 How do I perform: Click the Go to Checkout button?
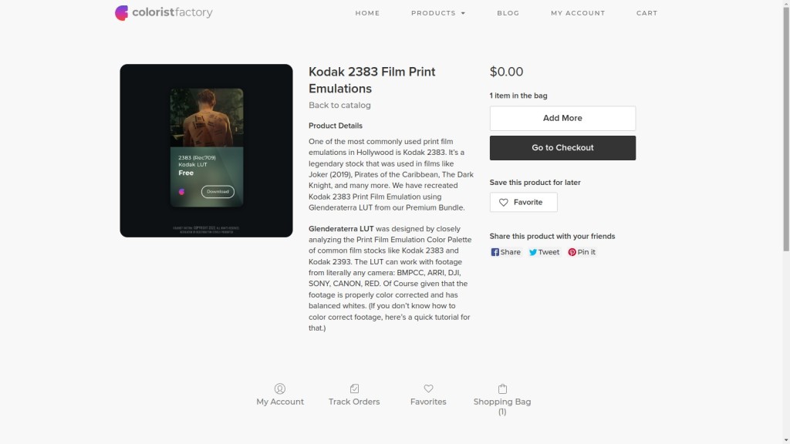click(x=562, y=148)
